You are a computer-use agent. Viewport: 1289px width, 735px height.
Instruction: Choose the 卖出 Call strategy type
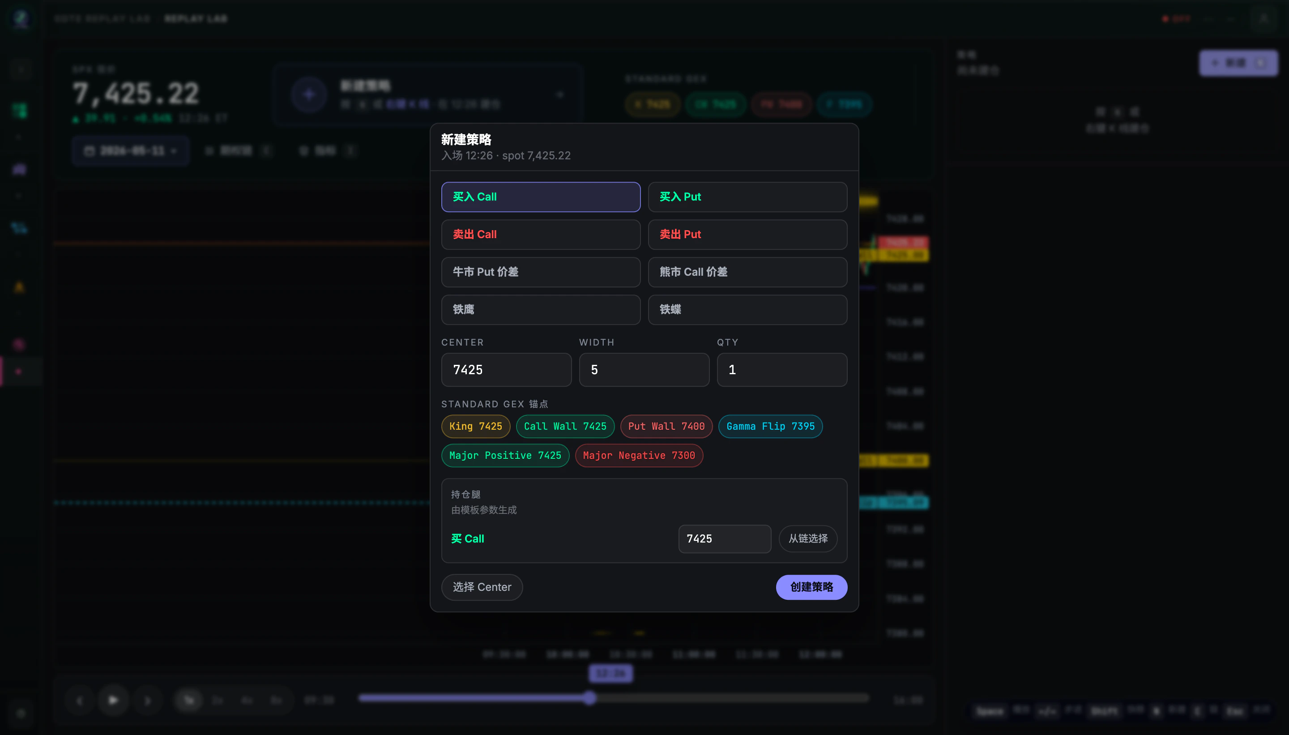[x=541, y=235]
